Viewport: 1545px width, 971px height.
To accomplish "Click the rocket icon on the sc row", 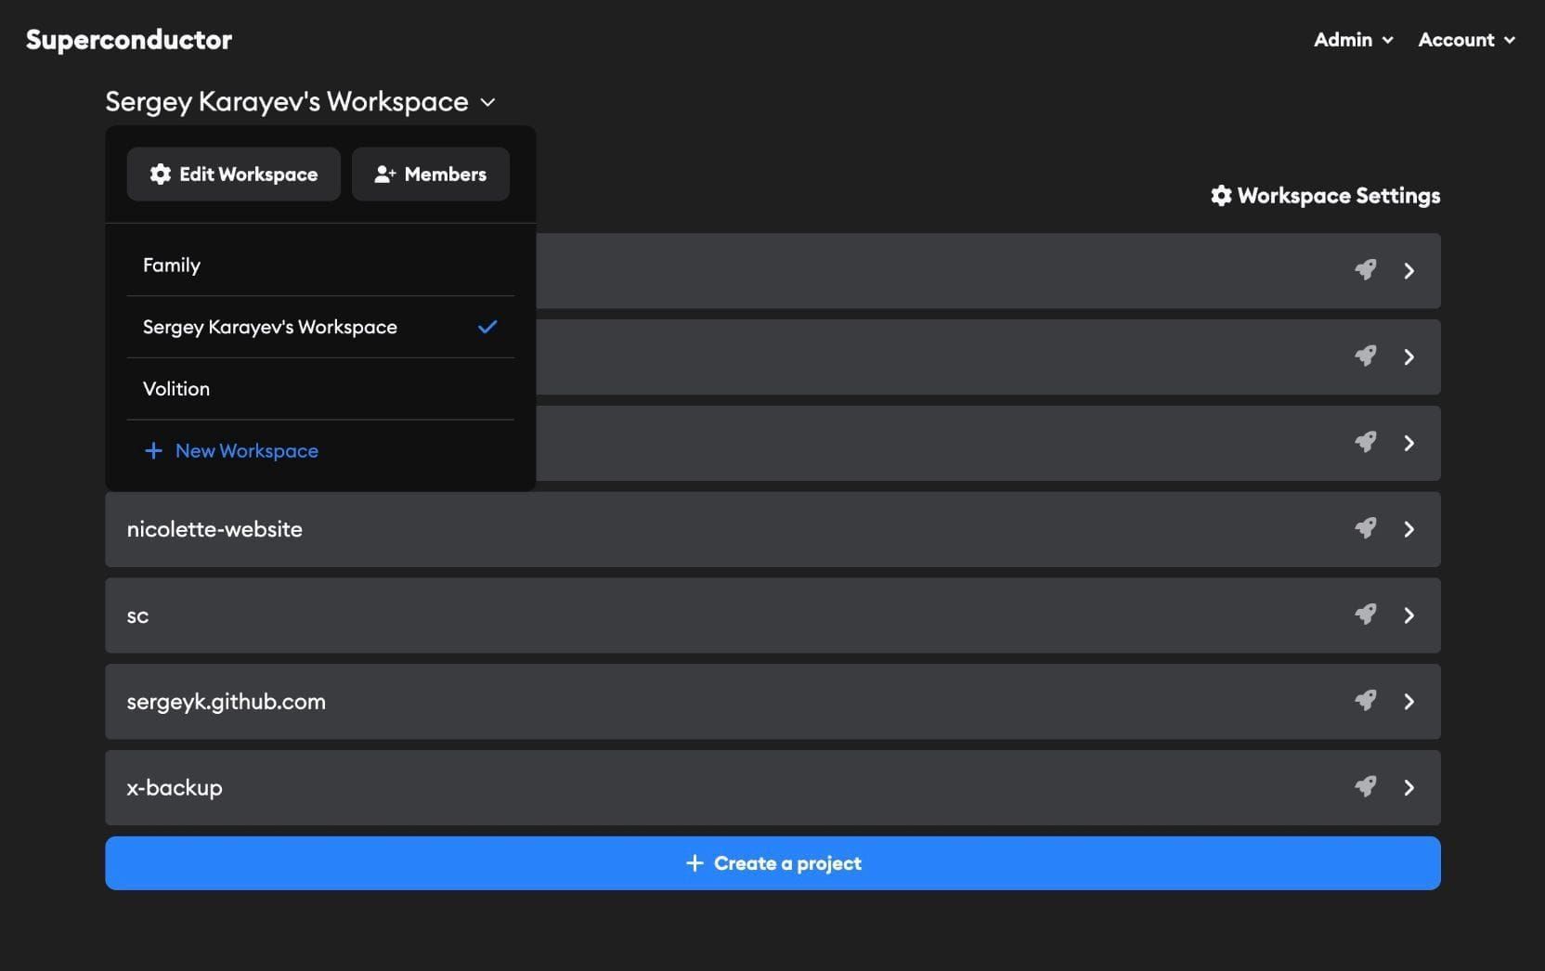I will (1365, 615).
